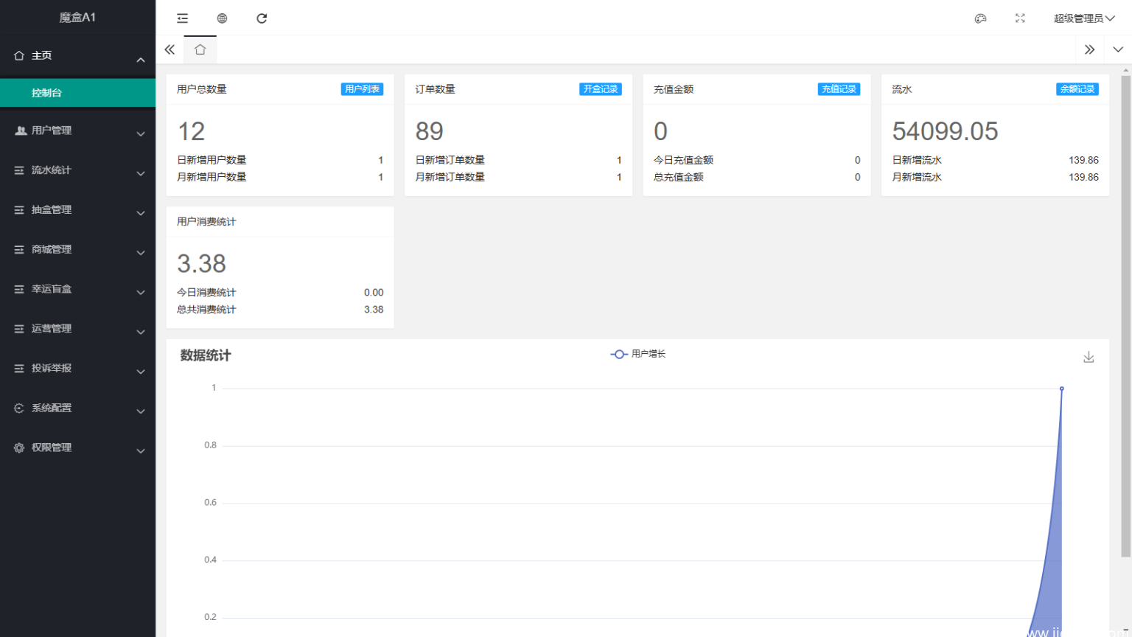Viewport: 1132px width, 637px height.
Task: Select the 系统配置 sidebar icon
Action: pos(18,408)
